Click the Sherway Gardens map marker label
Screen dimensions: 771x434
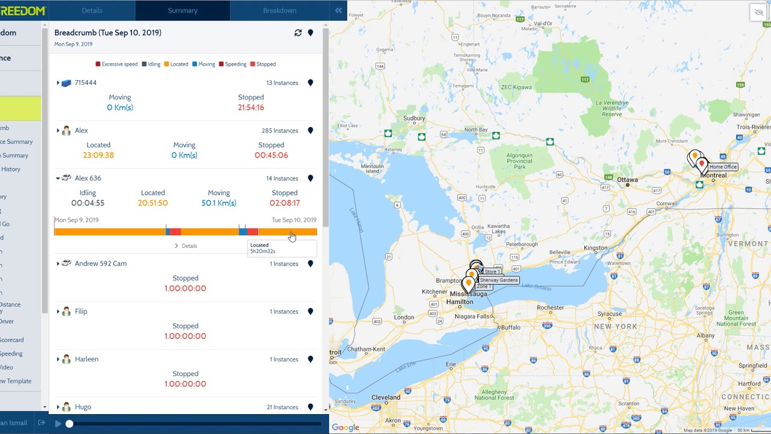pyautogui.click(x=499, y=280)
